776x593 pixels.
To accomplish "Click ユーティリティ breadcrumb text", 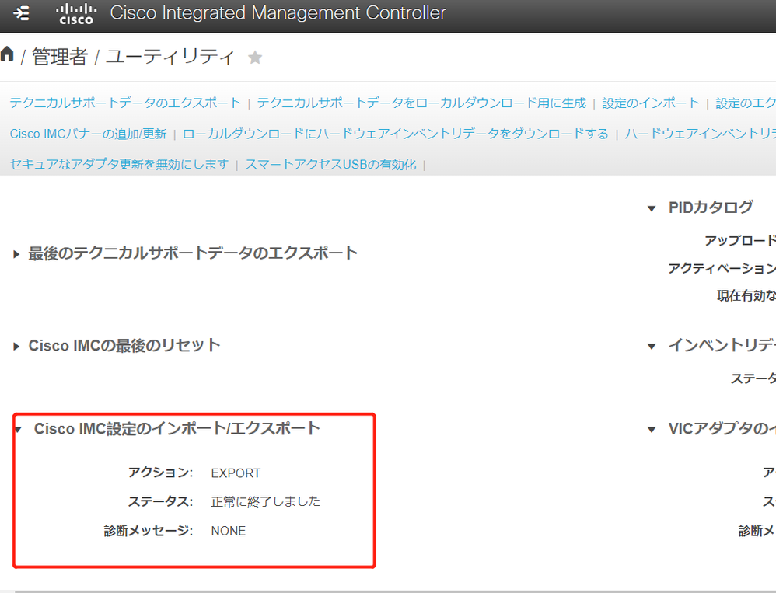I will pyautogui.click(x=171, y=57).
